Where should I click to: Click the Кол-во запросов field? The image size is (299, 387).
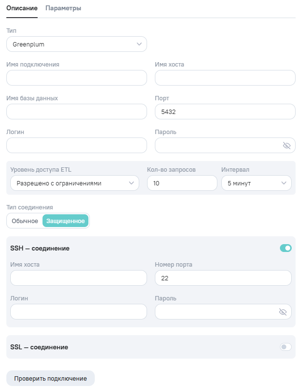click(182, 183)
